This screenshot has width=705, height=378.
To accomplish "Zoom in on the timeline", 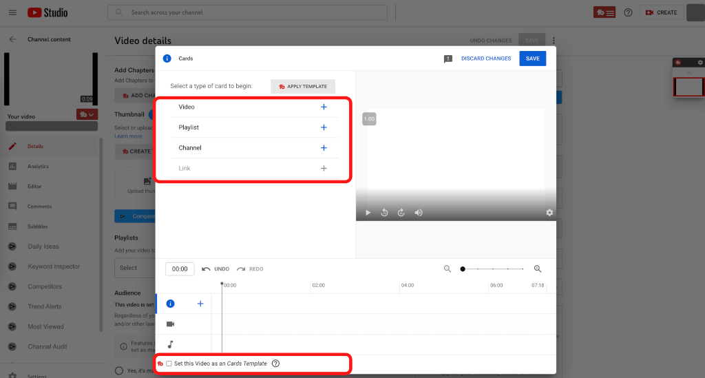I will pyautogui.click(x=538, y=269).
